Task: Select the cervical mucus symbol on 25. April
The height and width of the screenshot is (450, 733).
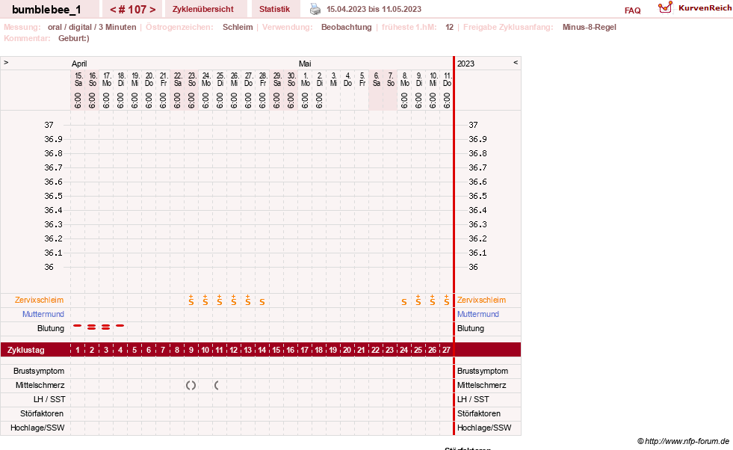Action: click(219, 300)
